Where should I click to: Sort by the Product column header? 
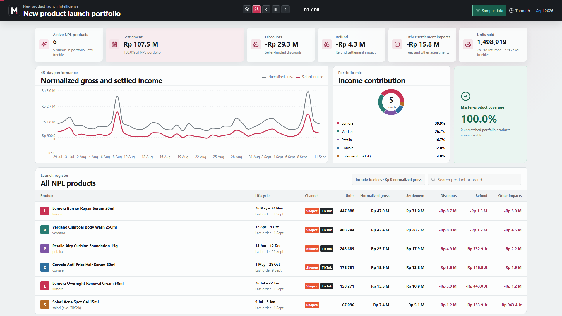(47, 196)
